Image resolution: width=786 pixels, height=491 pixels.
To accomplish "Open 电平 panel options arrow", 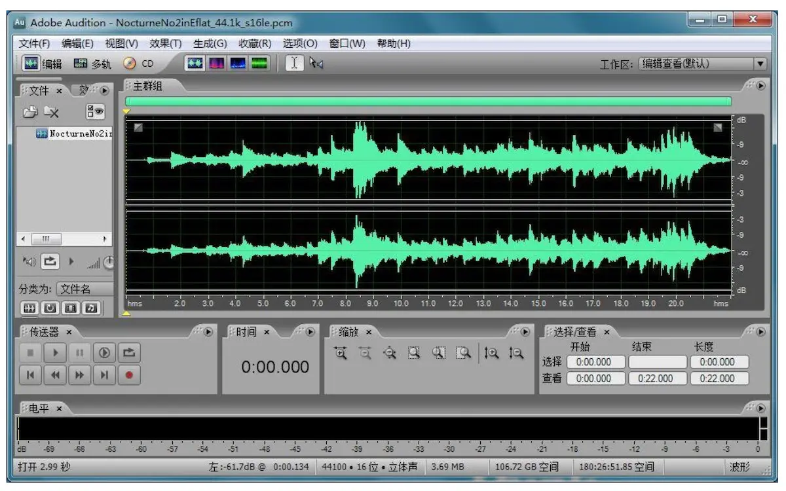I will [x=760, y=408].
